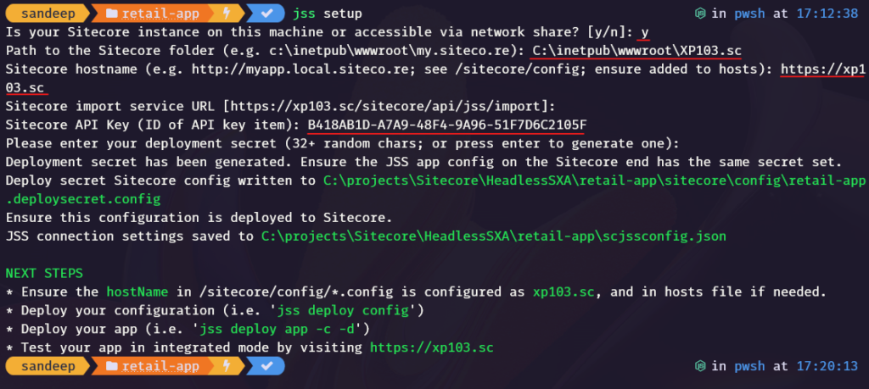This screenshot has width=869, height=389.
Task: Click the checkmark icon in the top prompt
Action: (x=266, y=14)
